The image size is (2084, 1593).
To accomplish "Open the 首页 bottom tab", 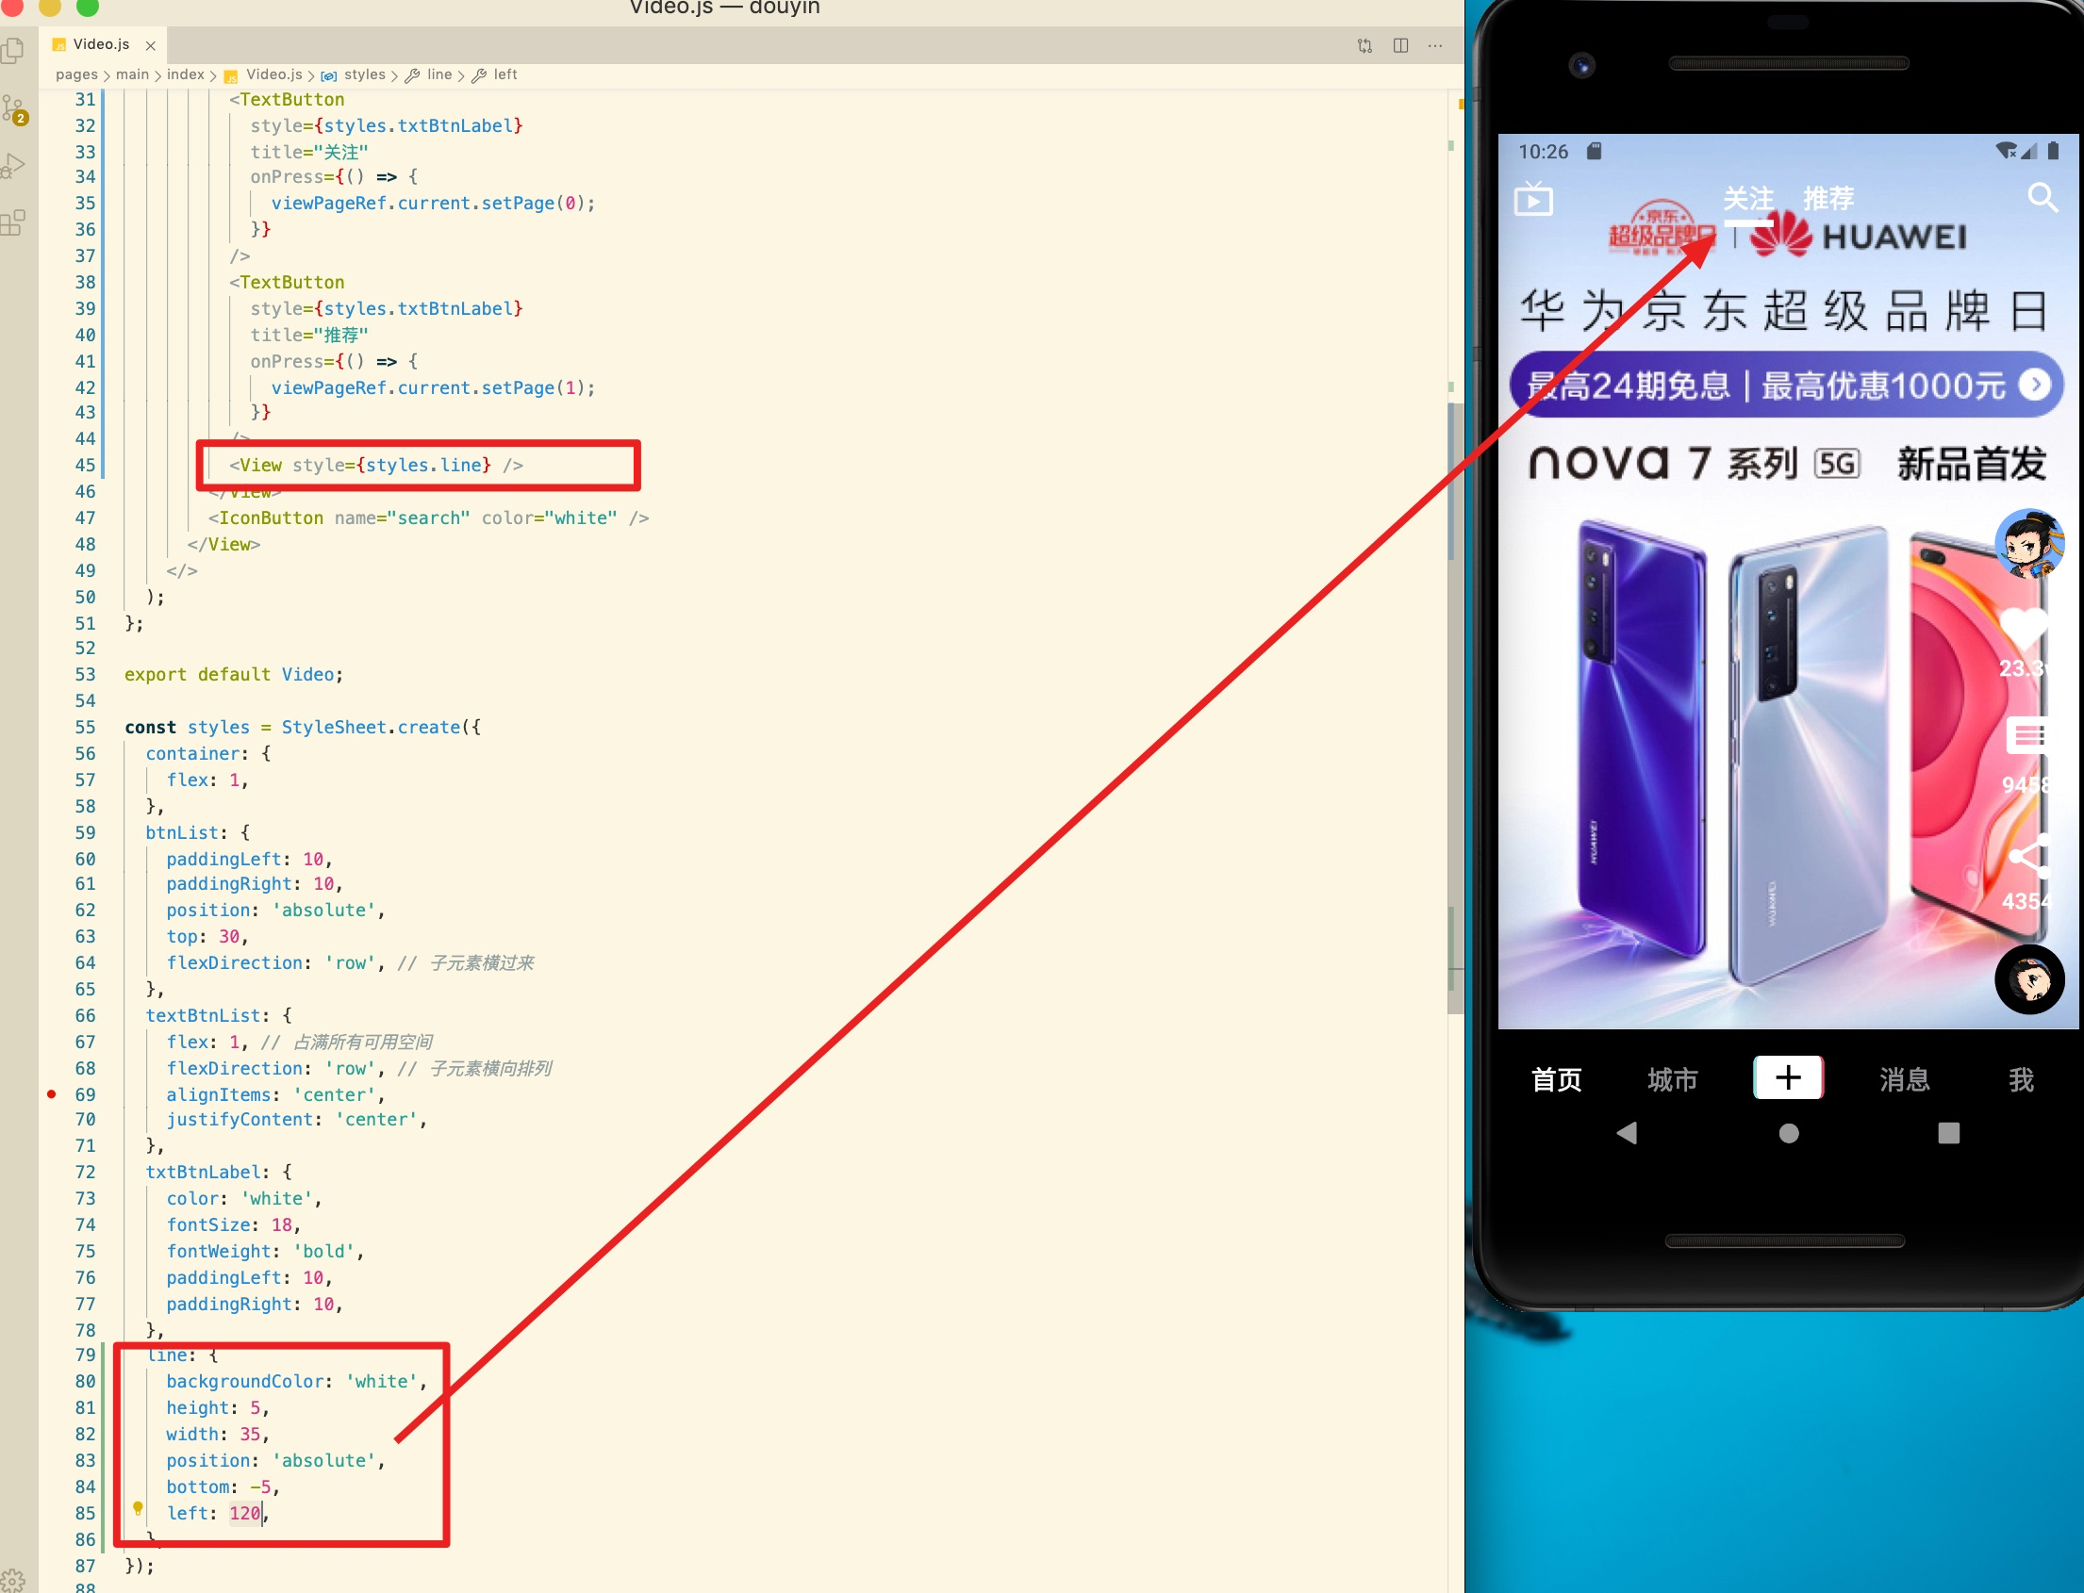I will point(1557,1079).
